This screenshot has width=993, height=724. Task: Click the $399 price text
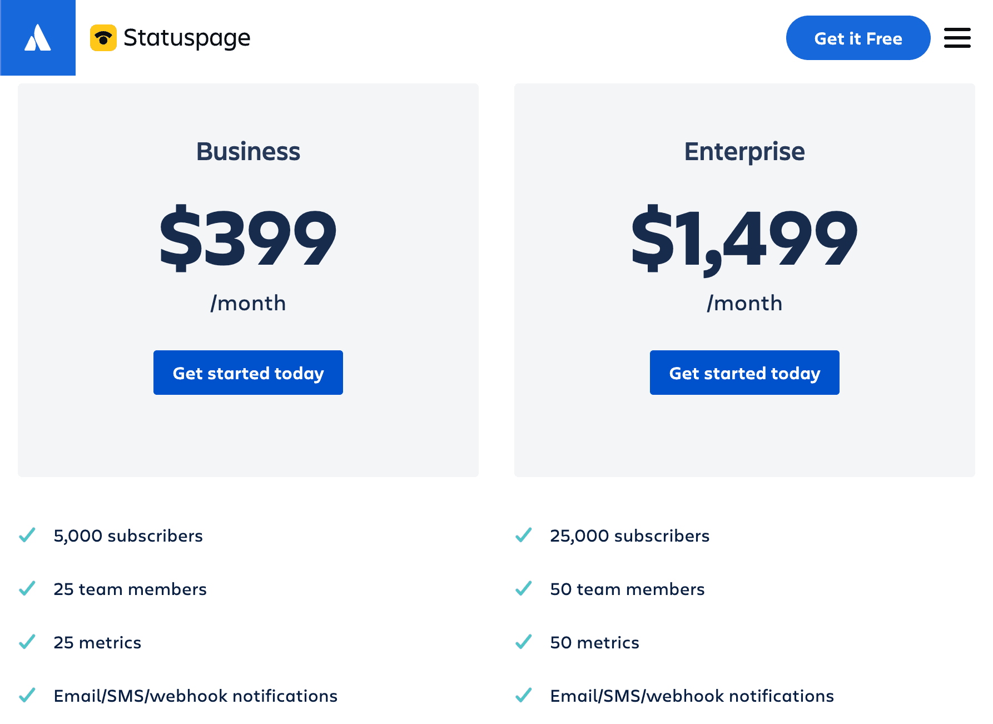[x=248, y=238]
